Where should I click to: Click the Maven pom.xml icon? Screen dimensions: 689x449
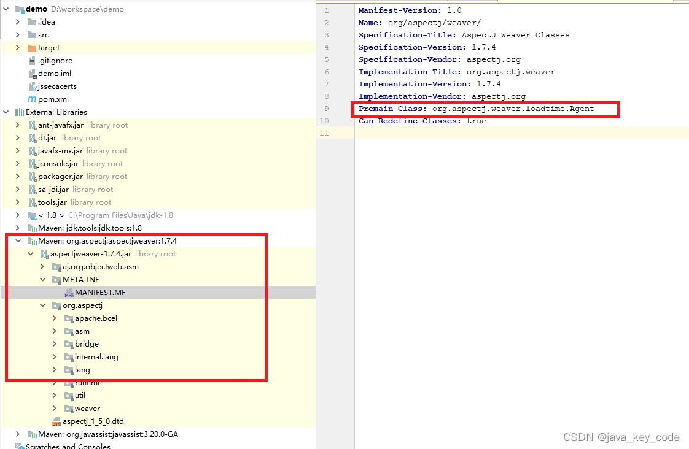tap(32, 99)
